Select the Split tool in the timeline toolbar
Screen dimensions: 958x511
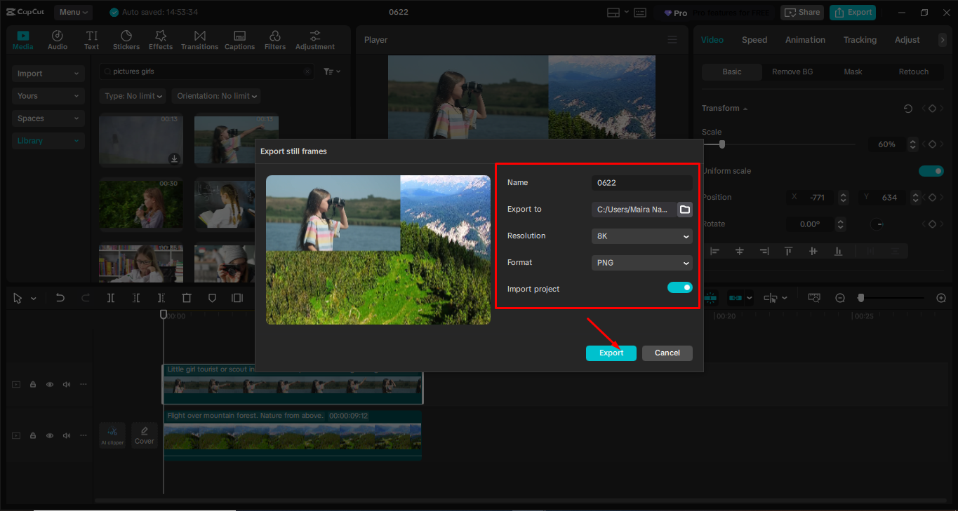tap(110, 298)
